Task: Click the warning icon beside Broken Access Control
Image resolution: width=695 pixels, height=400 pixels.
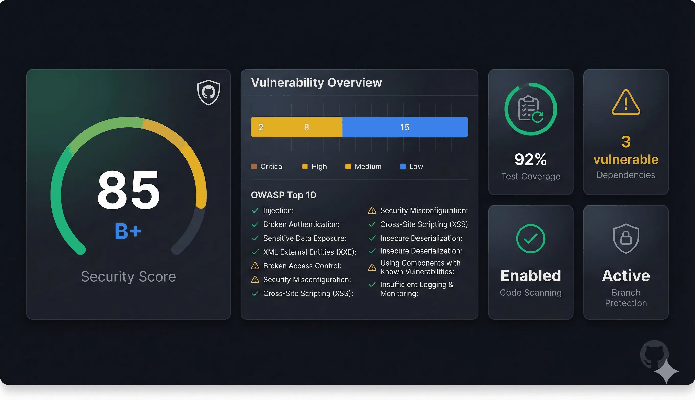Action: tap(255, 266)
